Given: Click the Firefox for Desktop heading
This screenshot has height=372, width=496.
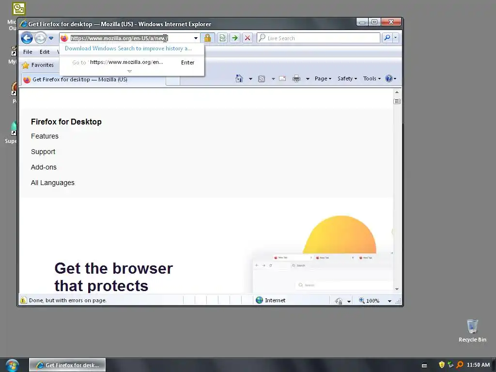Looking at the screenshot, I should pos(66,122).
